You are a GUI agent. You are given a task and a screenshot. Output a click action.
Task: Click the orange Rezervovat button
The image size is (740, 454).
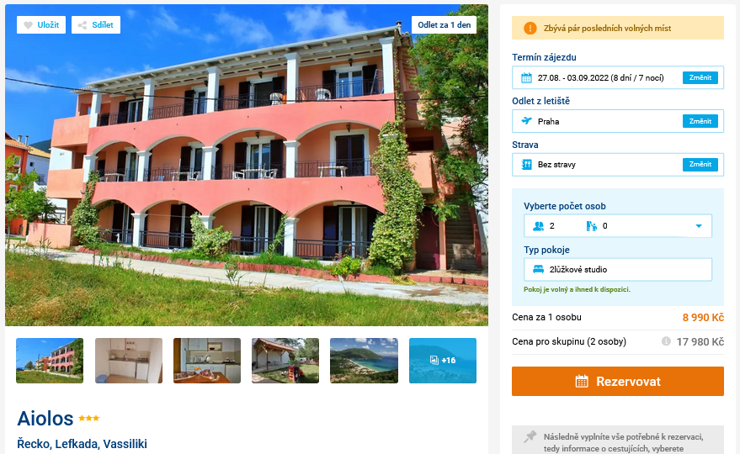point(617,381)
